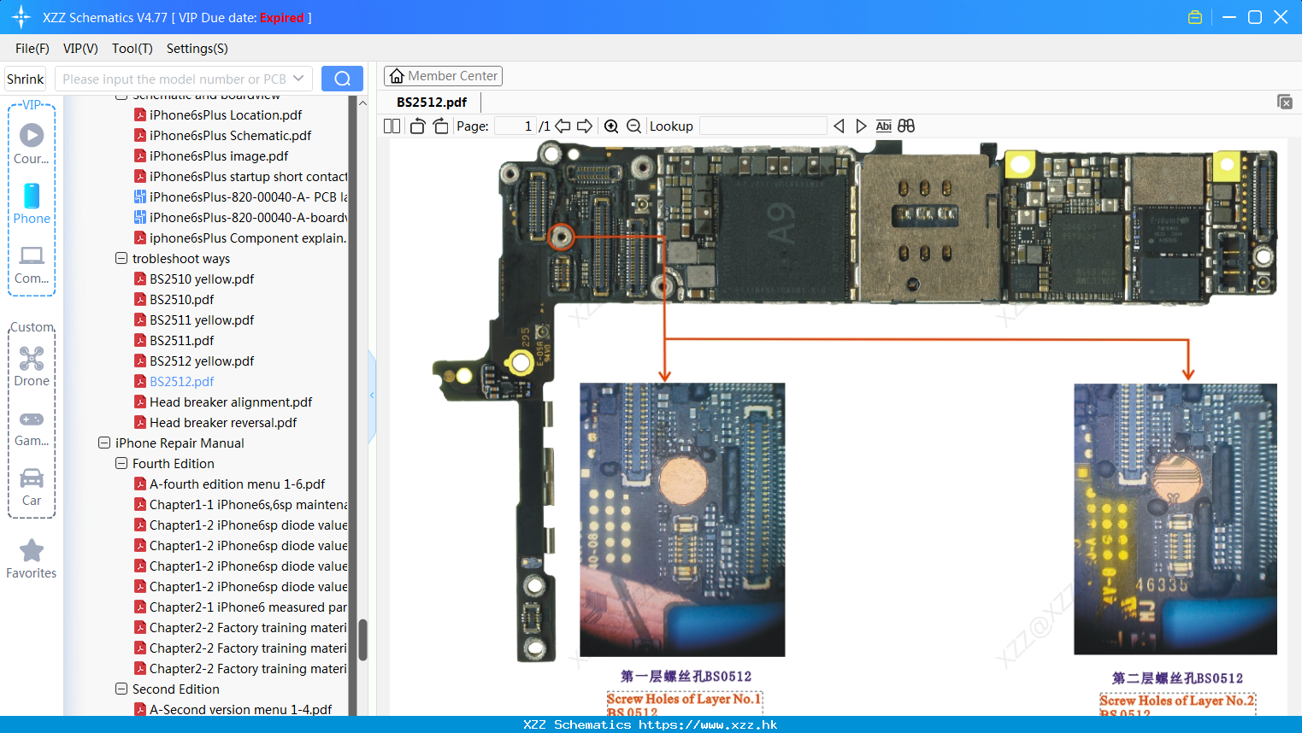Open iphone6sPlus Component explain file
The width and height of the screenshot is (1302, 733).
tap(241, 237)
